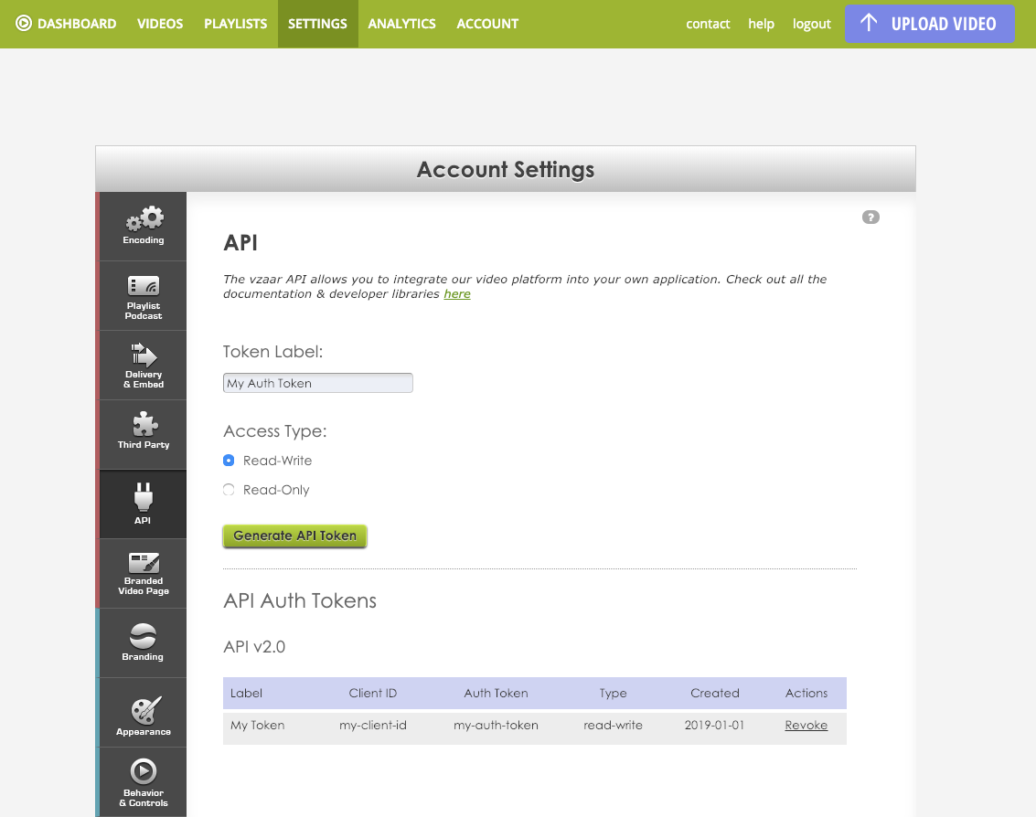
Task: Click the 'Account Settings' title
Action: [506, 170]
